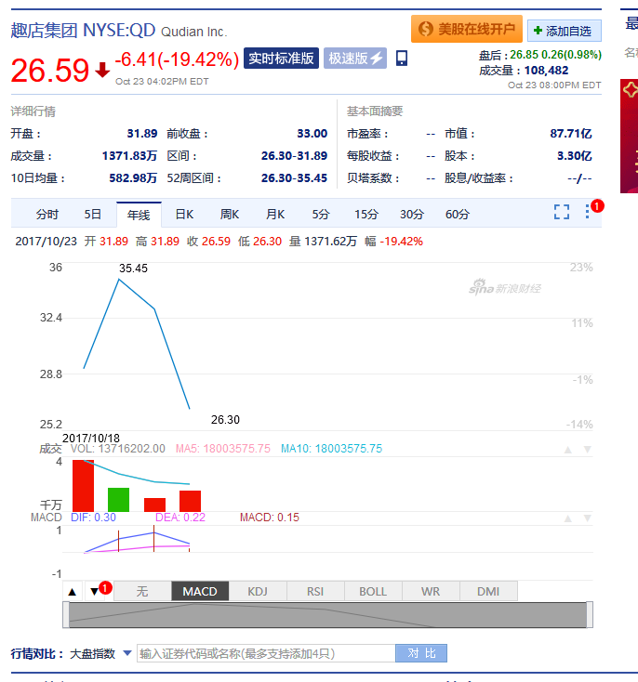The image size is (638, 682).
Task: Open chart options three-dot menu
Action: pos(587,212)
